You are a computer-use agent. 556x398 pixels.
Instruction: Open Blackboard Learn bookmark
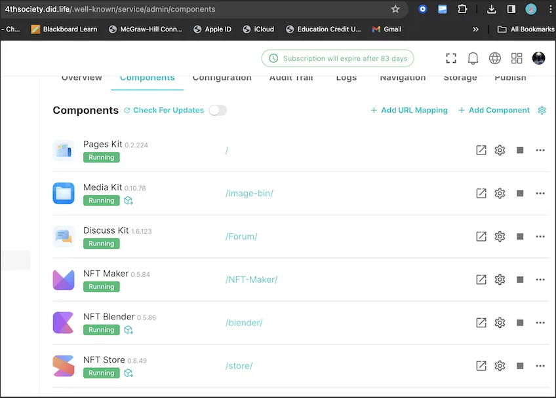pyautogui.click(x=64, y=29)
